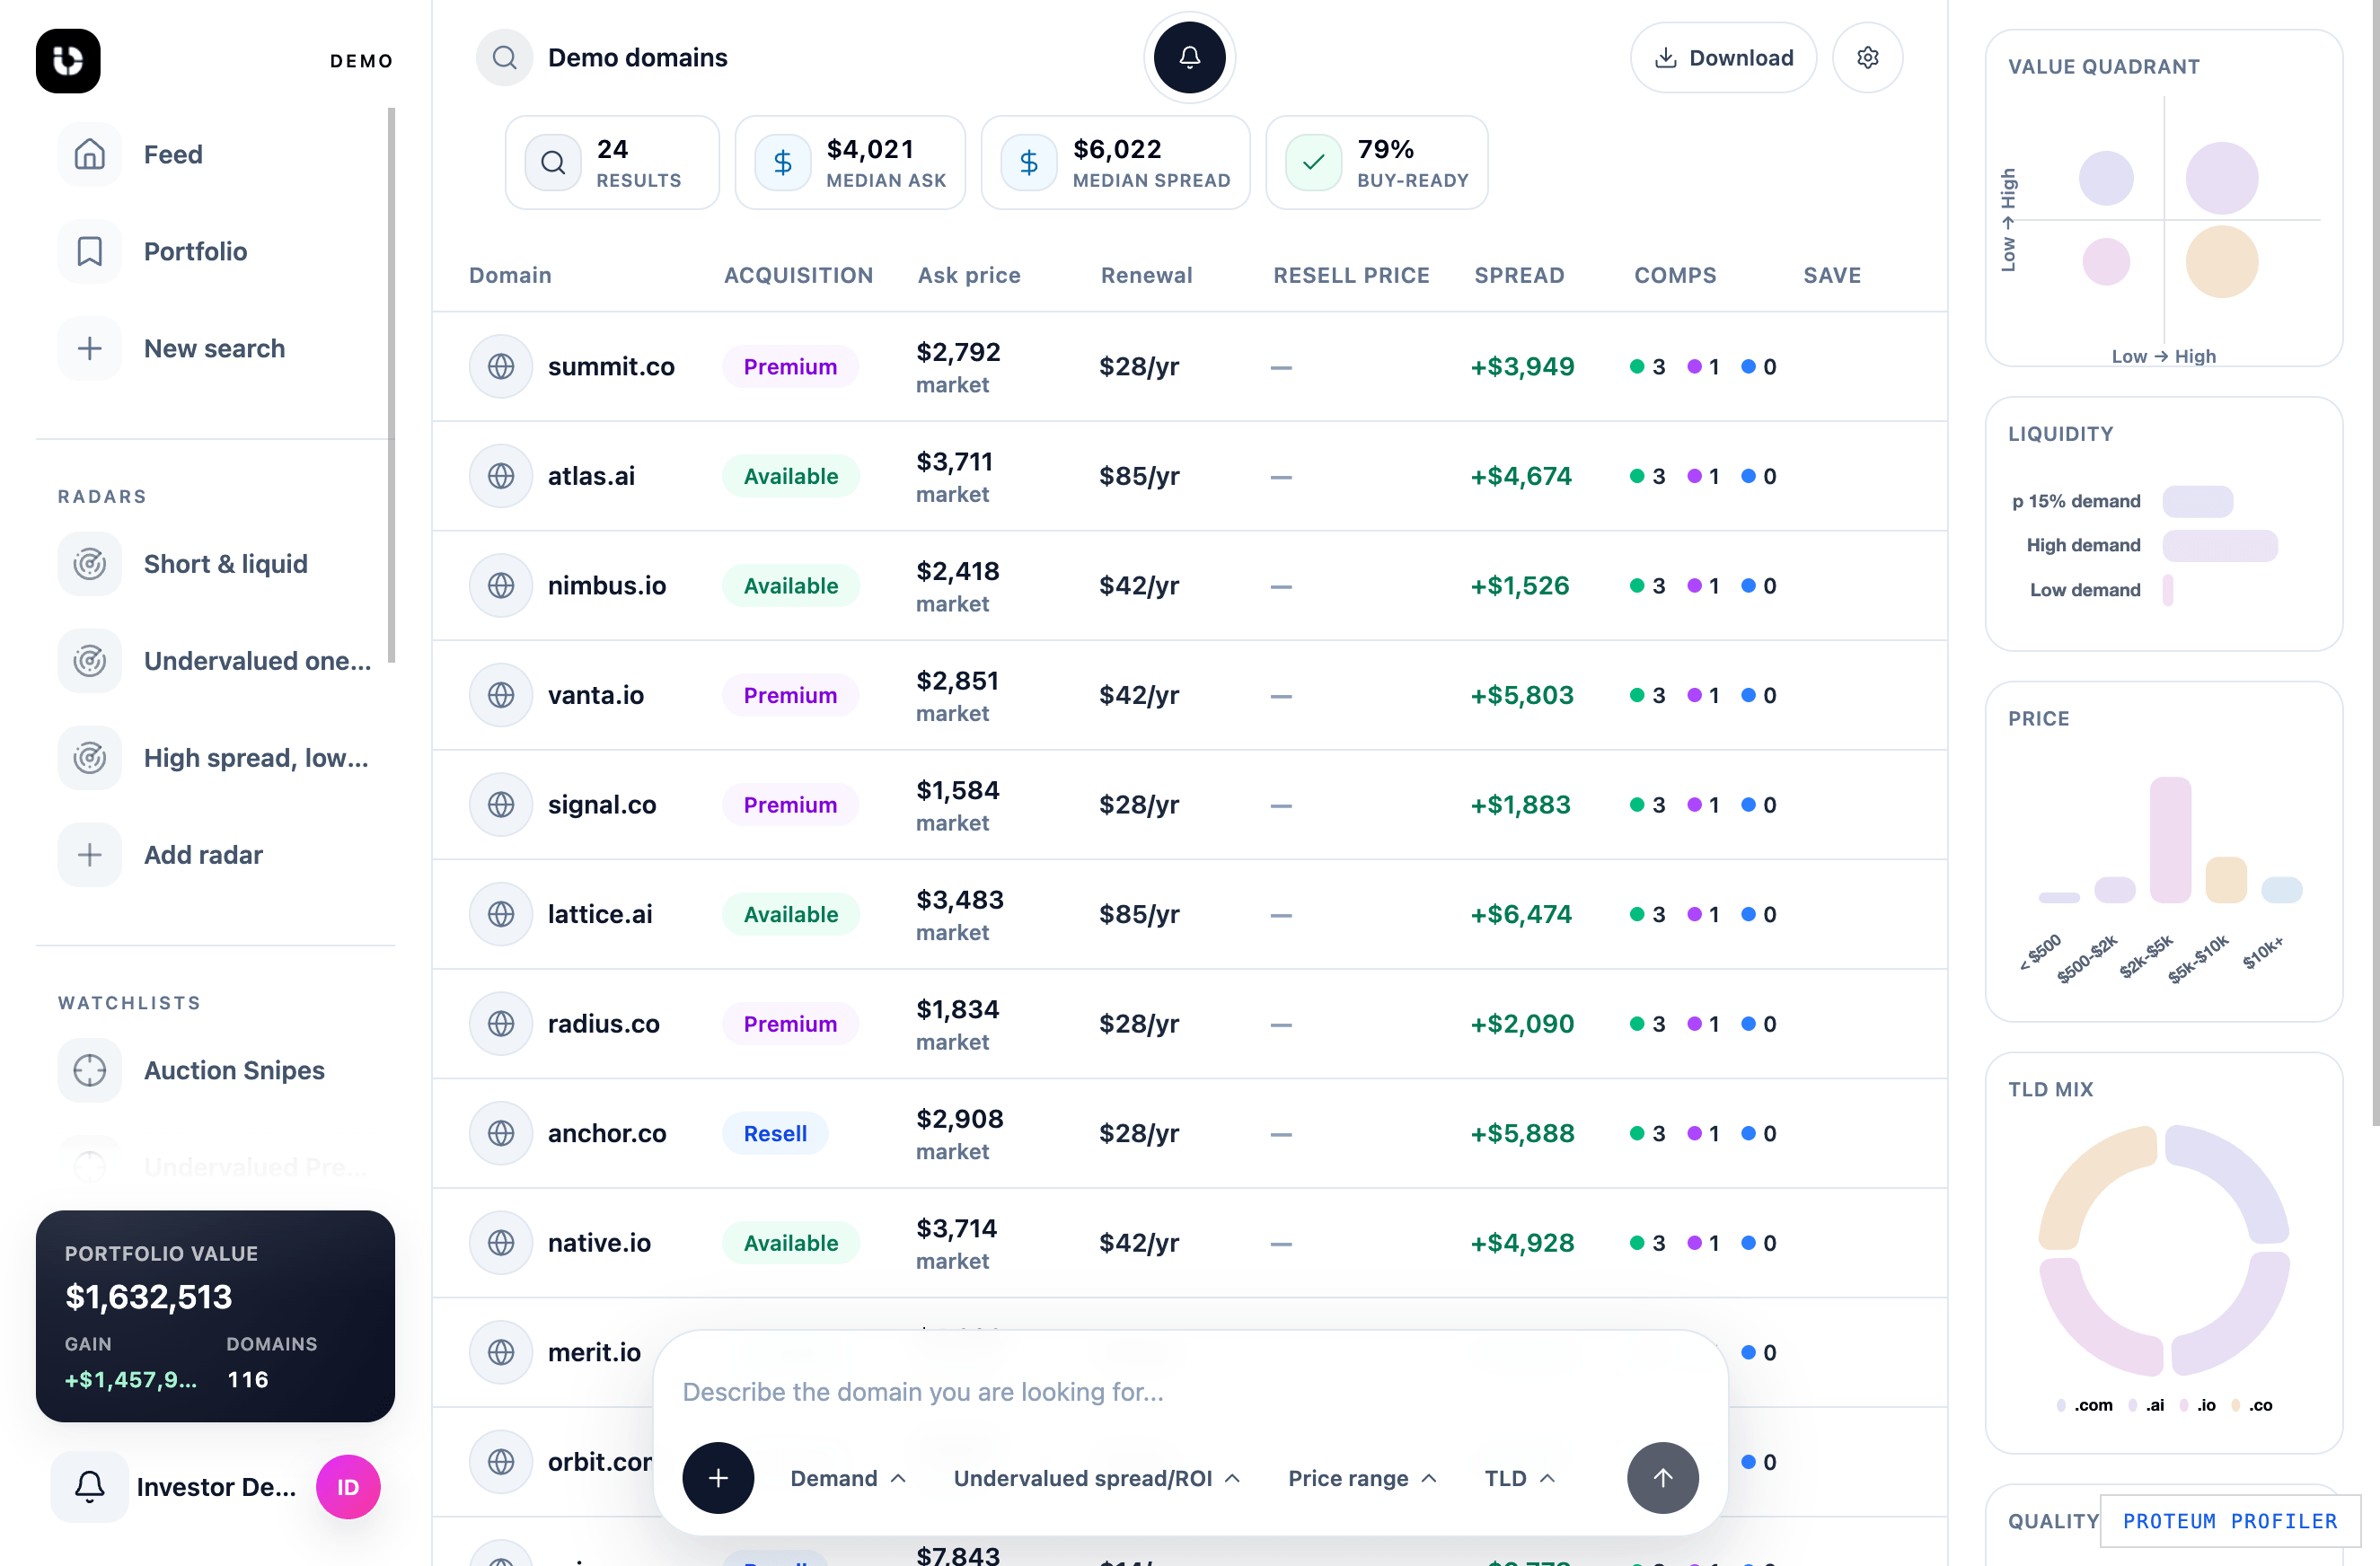Click the Investor bell icon at bottom left

pos(90,1486)
